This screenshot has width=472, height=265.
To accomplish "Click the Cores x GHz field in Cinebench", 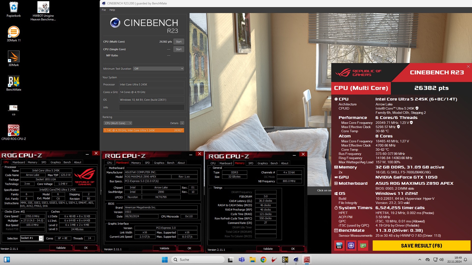I will click(x=152, y=92).
